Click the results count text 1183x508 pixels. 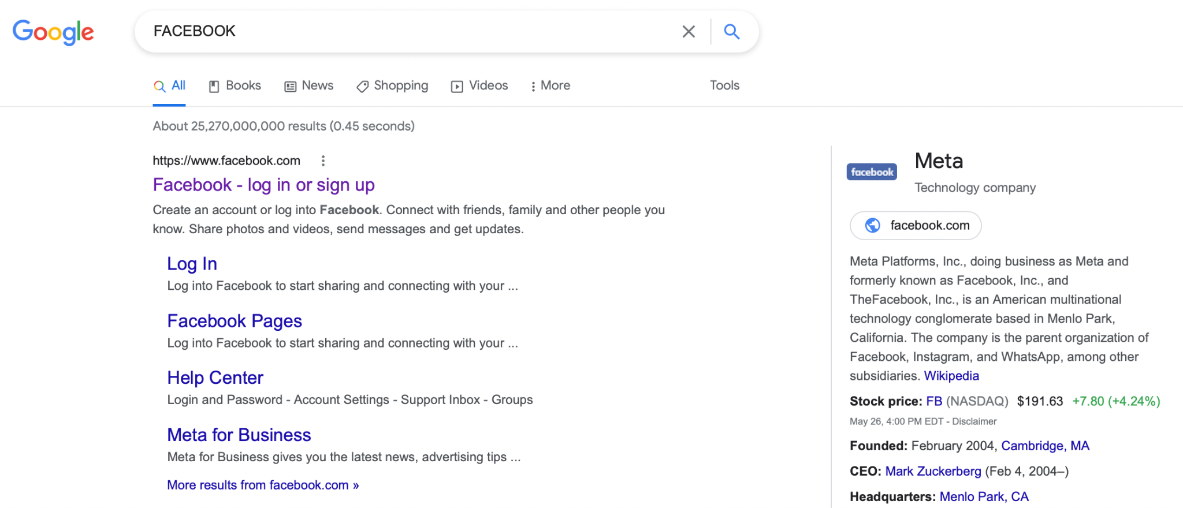click(284, 126)
